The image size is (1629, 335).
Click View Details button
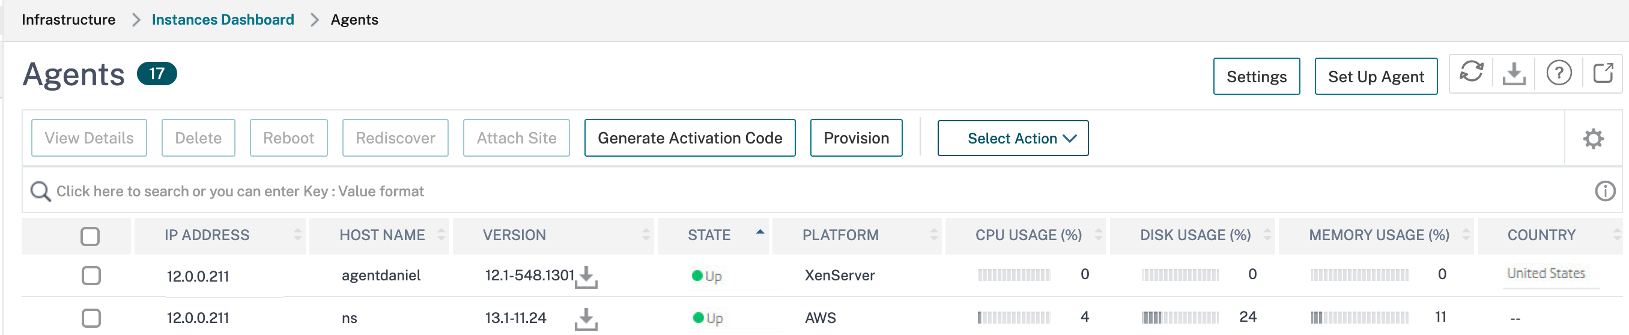pos(89,138)
